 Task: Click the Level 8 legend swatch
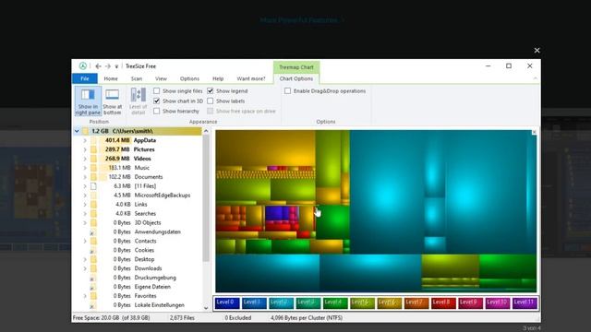click(443, 302)
